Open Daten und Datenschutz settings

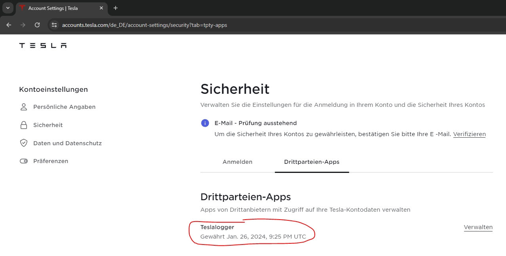tap(67, 143)
